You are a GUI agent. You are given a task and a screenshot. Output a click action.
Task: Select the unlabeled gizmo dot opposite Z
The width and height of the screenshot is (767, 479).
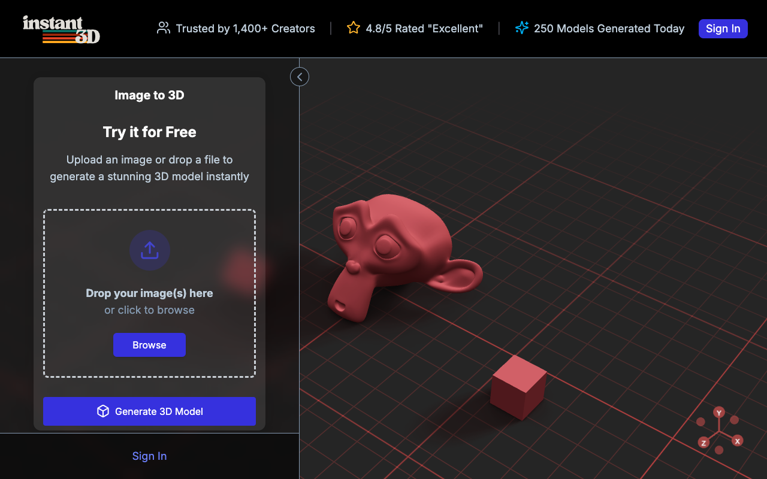tap(735, 420)
